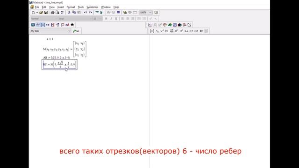The width and height of the screenshot is (299, 168).
Task: Insert a 3D Bar plot
Action: (179, 25)
